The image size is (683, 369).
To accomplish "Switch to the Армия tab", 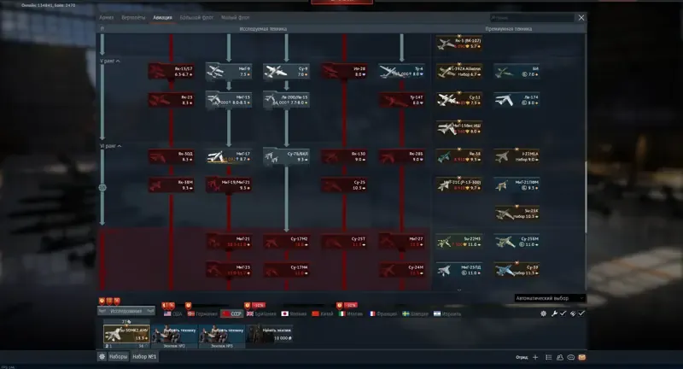I will tap(106, 17).
